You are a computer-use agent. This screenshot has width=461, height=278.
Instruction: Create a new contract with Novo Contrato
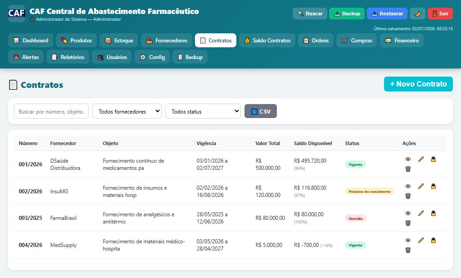coord(418,84)
